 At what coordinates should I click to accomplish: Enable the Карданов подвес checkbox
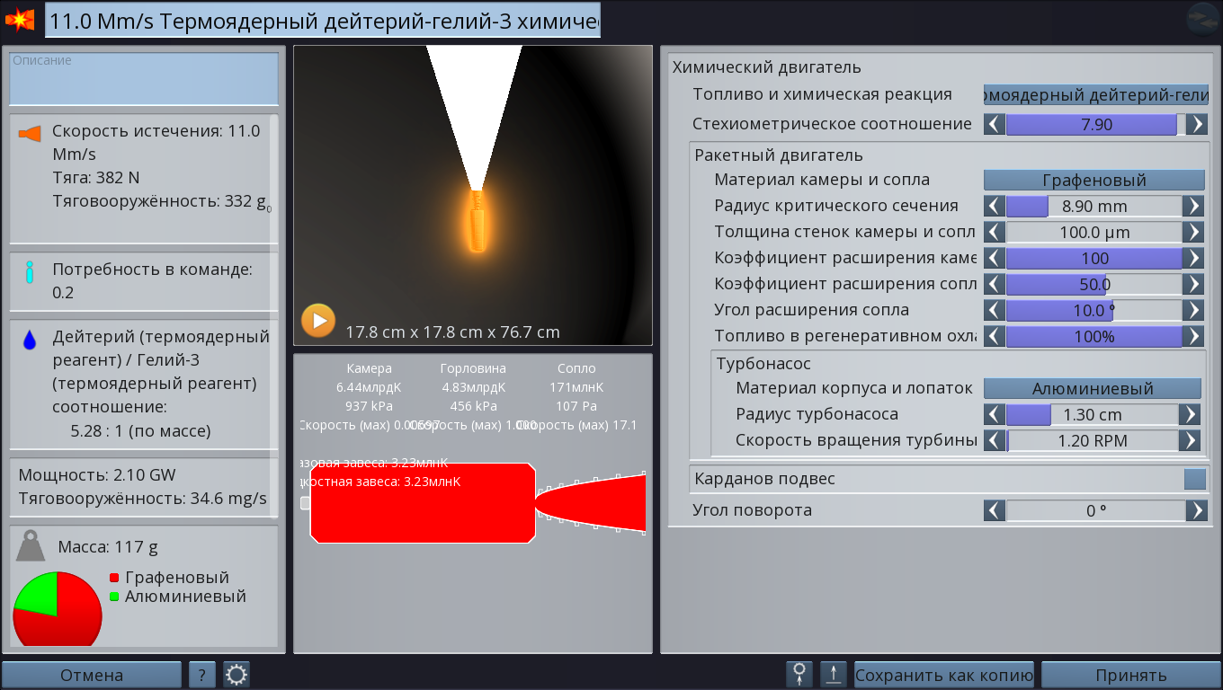1195,479
